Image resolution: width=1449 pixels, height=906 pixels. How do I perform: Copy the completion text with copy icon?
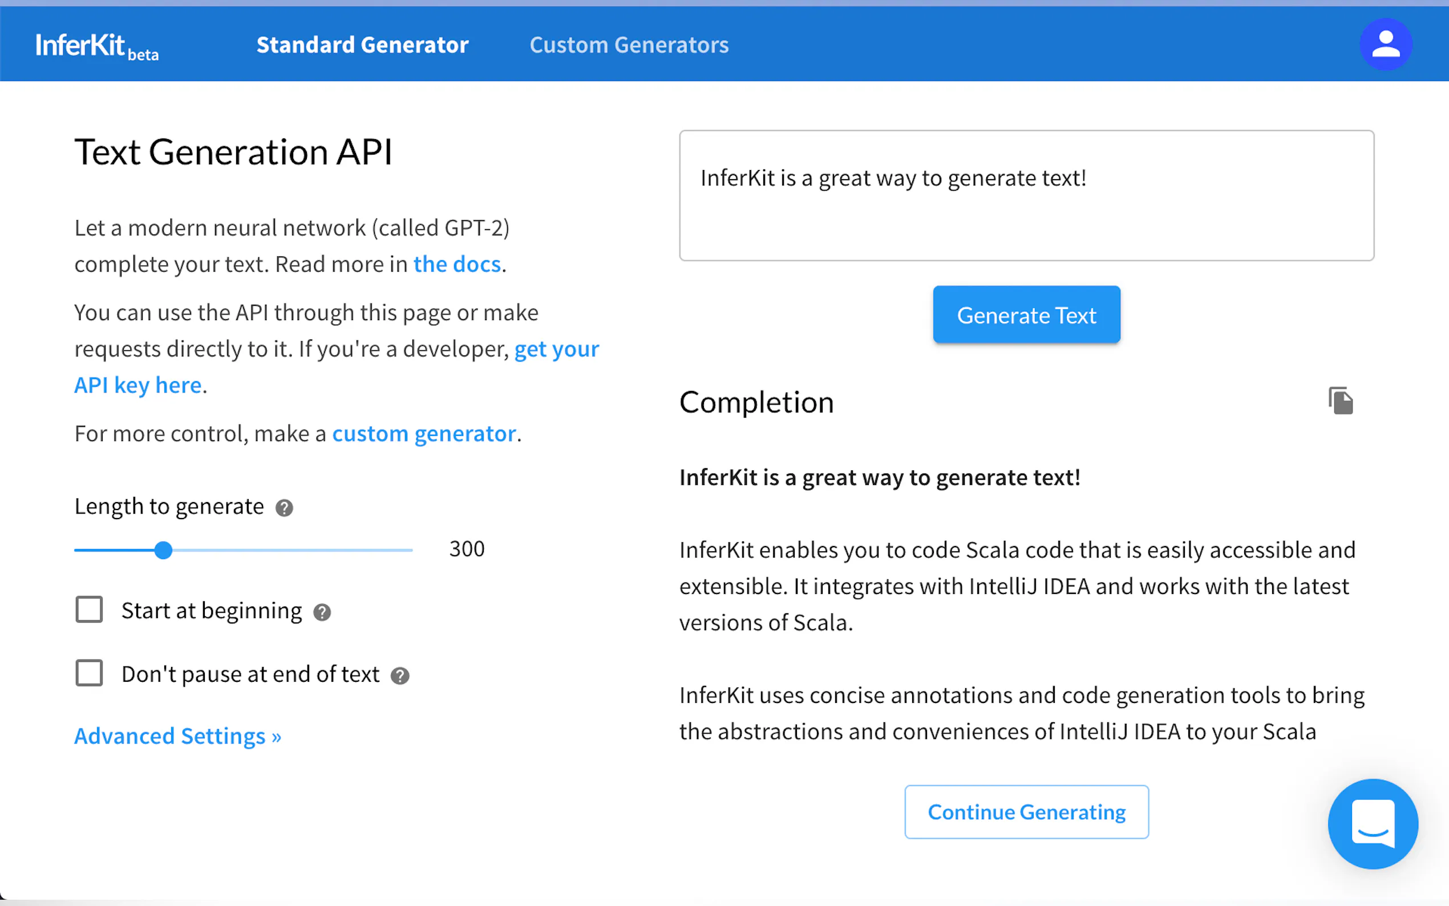[x=1341, y=401]
